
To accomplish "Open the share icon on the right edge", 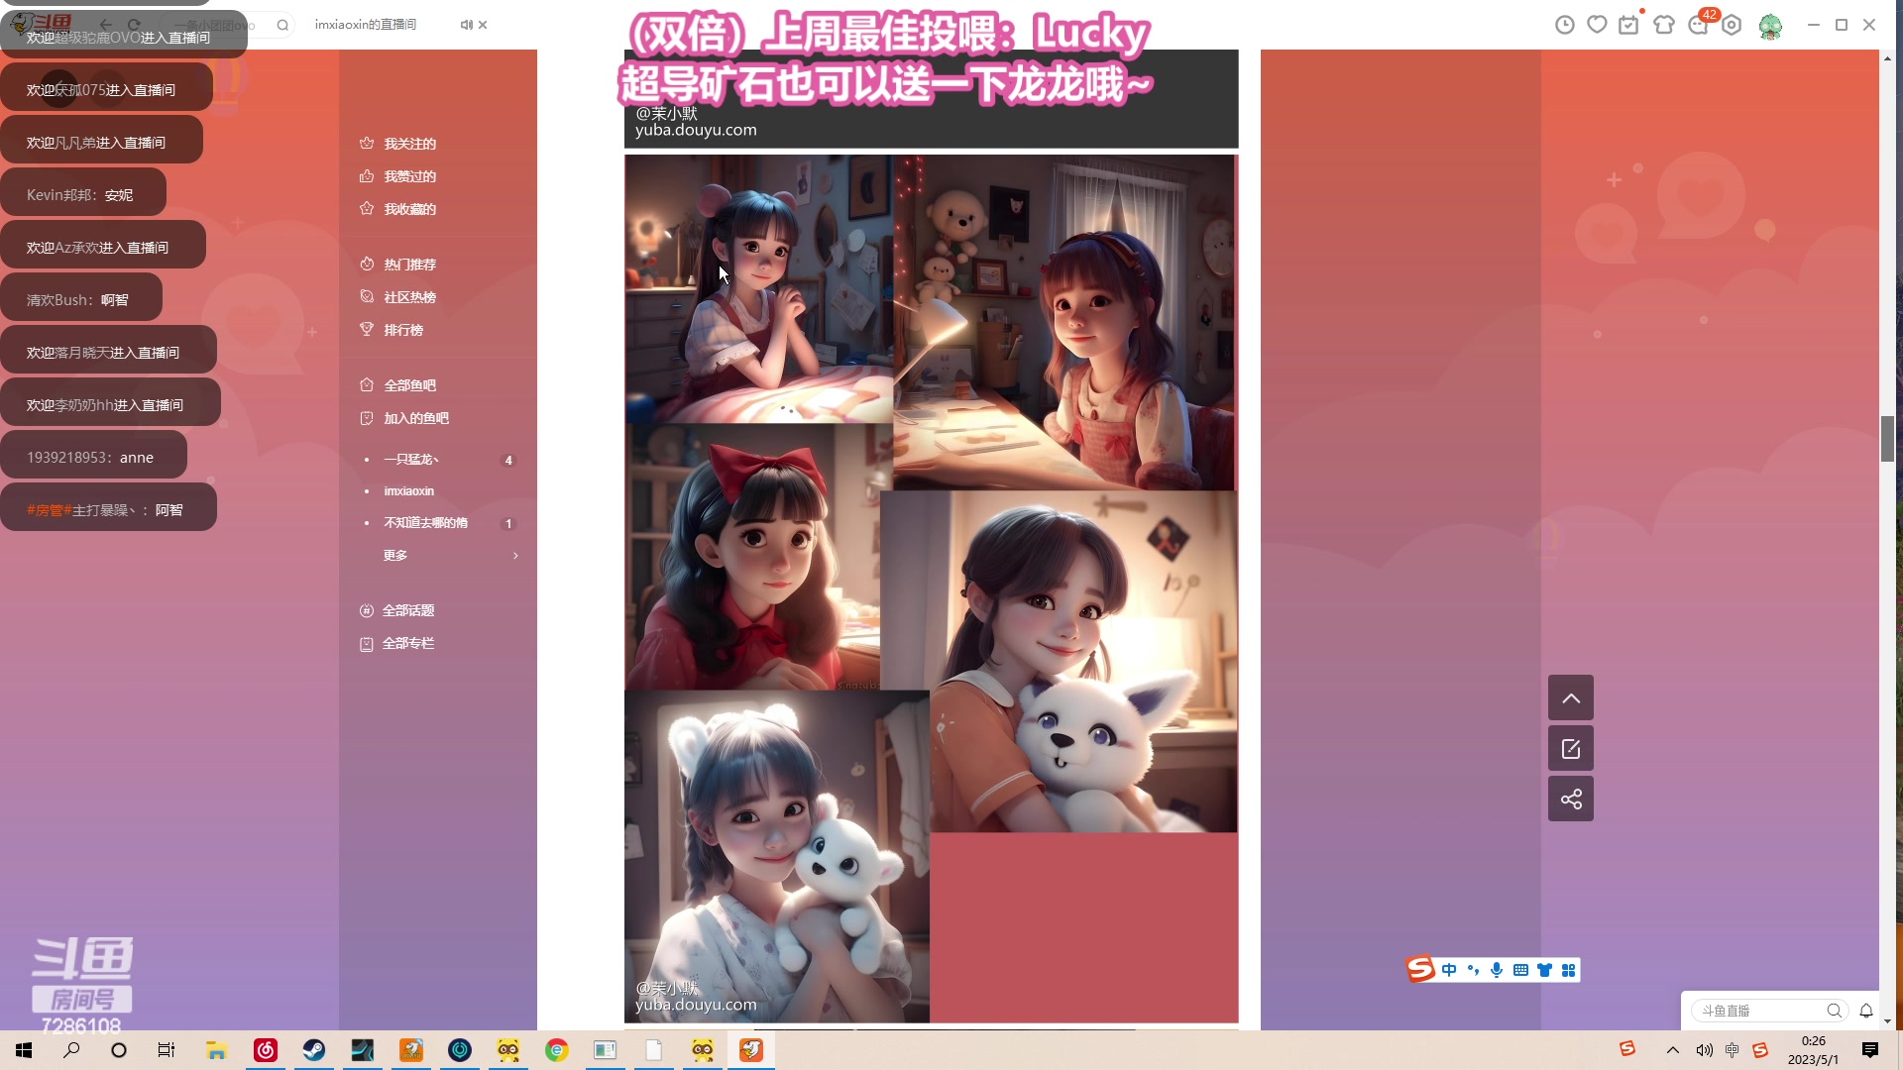I will point(1570,798).
